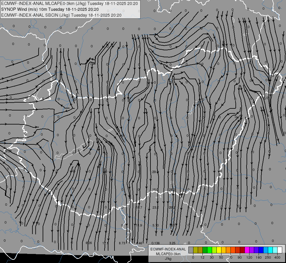Select the white legend swatch

click(x=280, y=250)
